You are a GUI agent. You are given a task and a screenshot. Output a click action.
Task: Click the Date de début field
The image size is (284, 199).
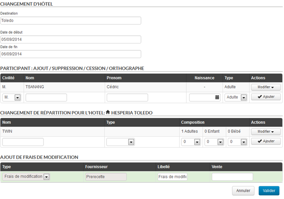[71, 39]
